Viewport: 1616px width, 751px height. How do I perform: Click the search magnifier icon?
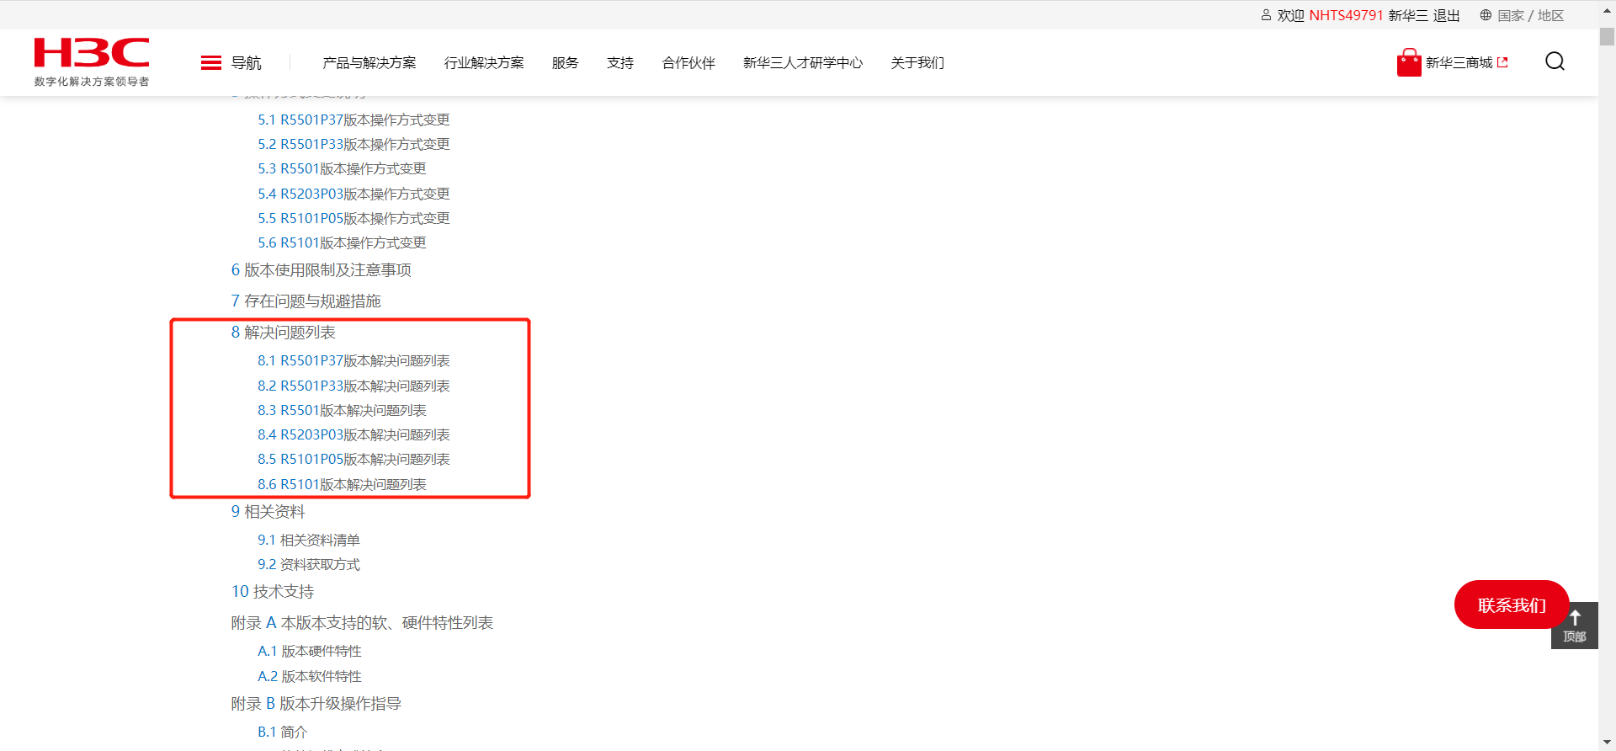[1555, 61]
